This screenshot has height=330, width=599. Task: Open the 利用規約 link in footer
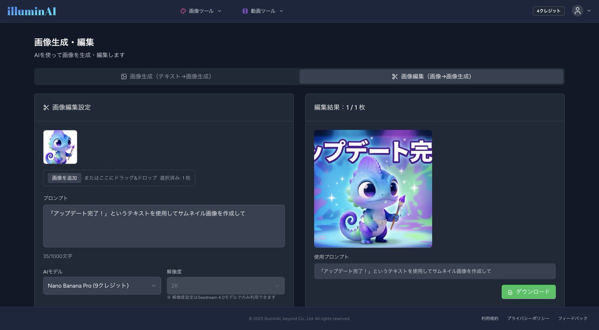[x=490, y=319]
